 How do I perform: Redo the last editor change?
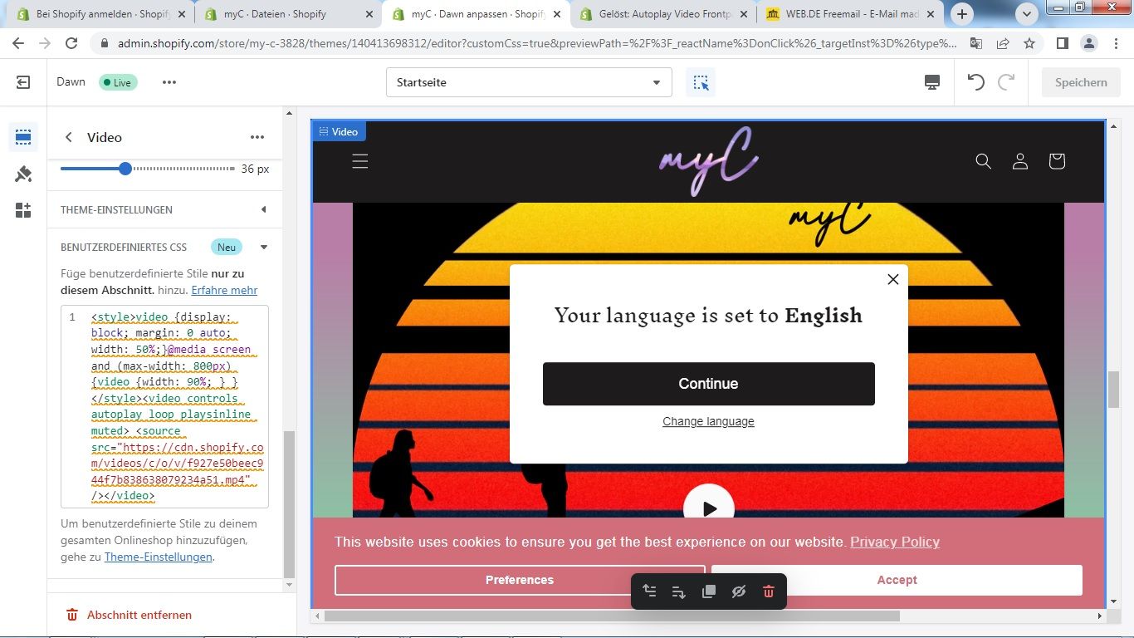pos(1006,82)
